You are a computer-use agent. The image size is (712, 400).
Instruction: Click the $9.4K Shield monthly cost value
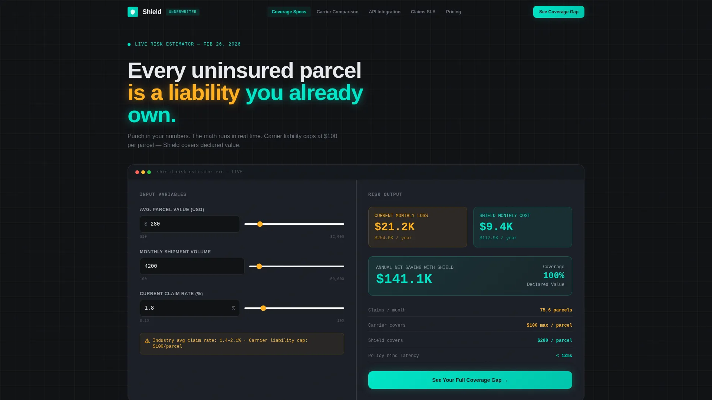496,227
